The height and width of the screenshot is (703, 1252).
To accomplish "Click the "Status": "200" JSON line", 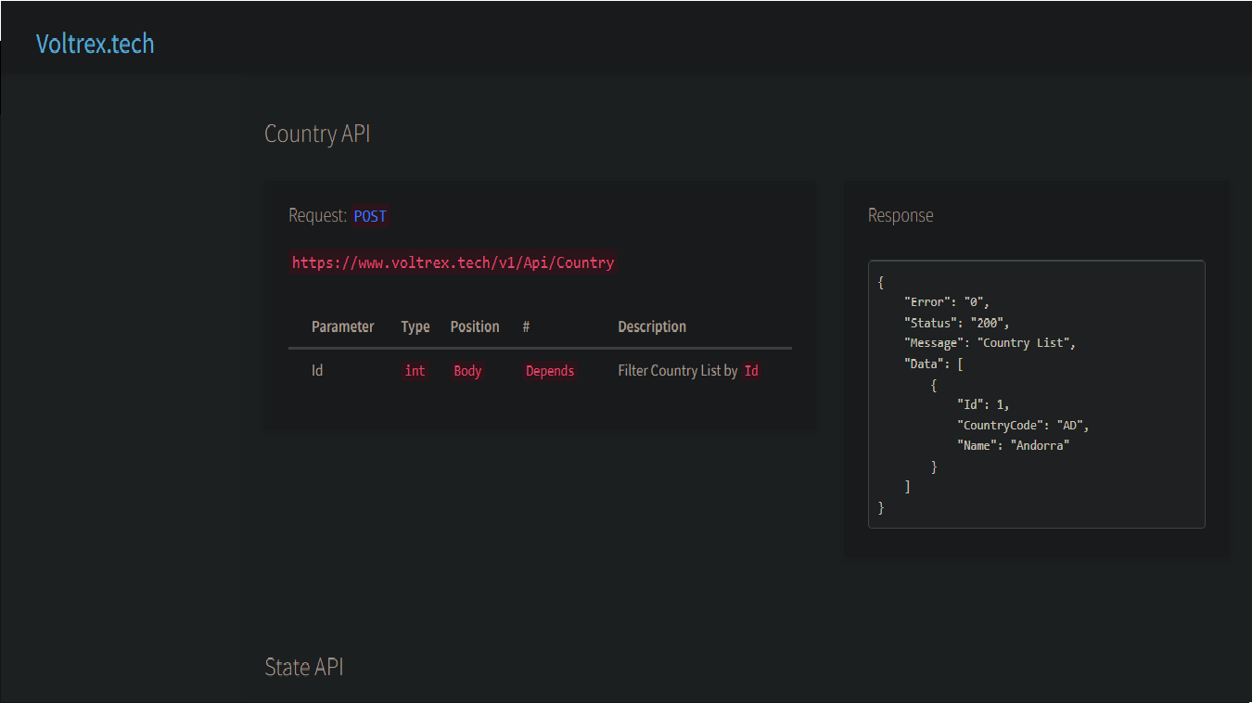I will 956,323.
